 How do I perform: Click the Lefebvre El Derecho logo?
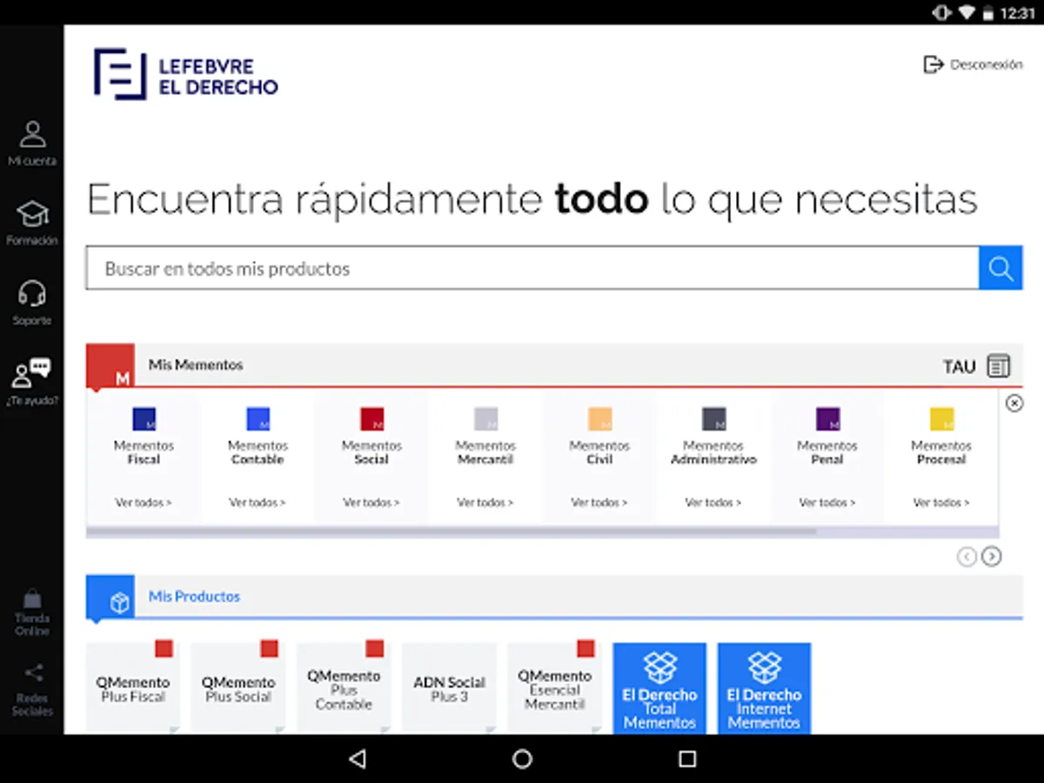click(185, 74)
